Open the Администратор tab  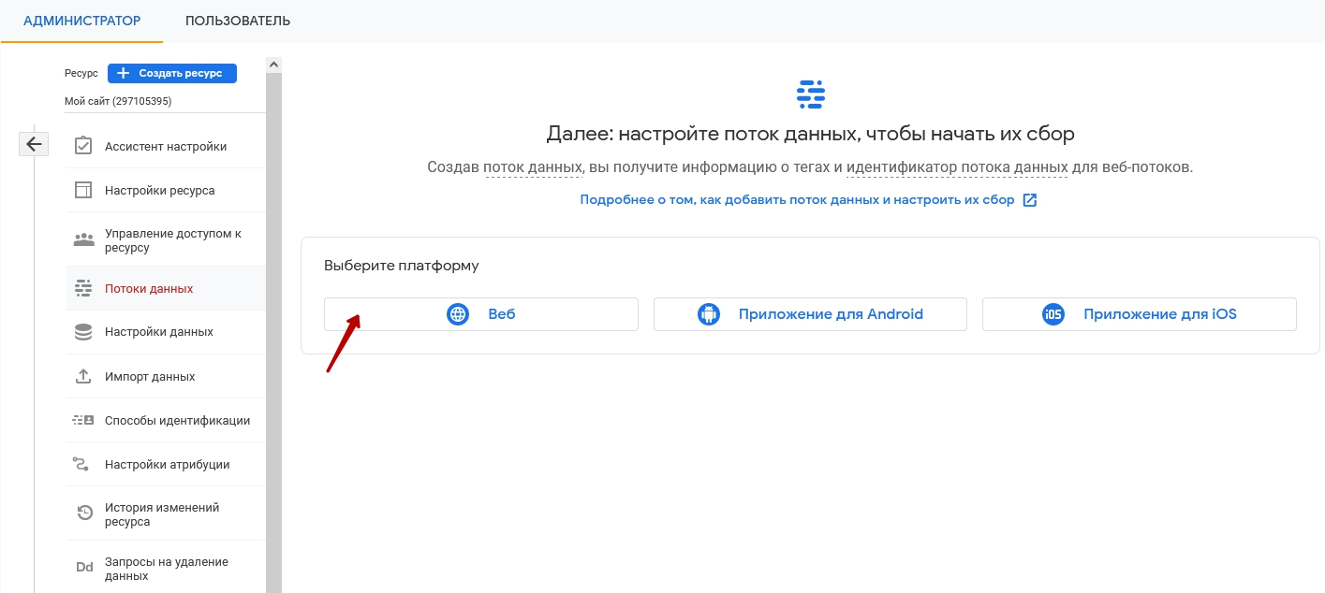[x=81, y=21]
